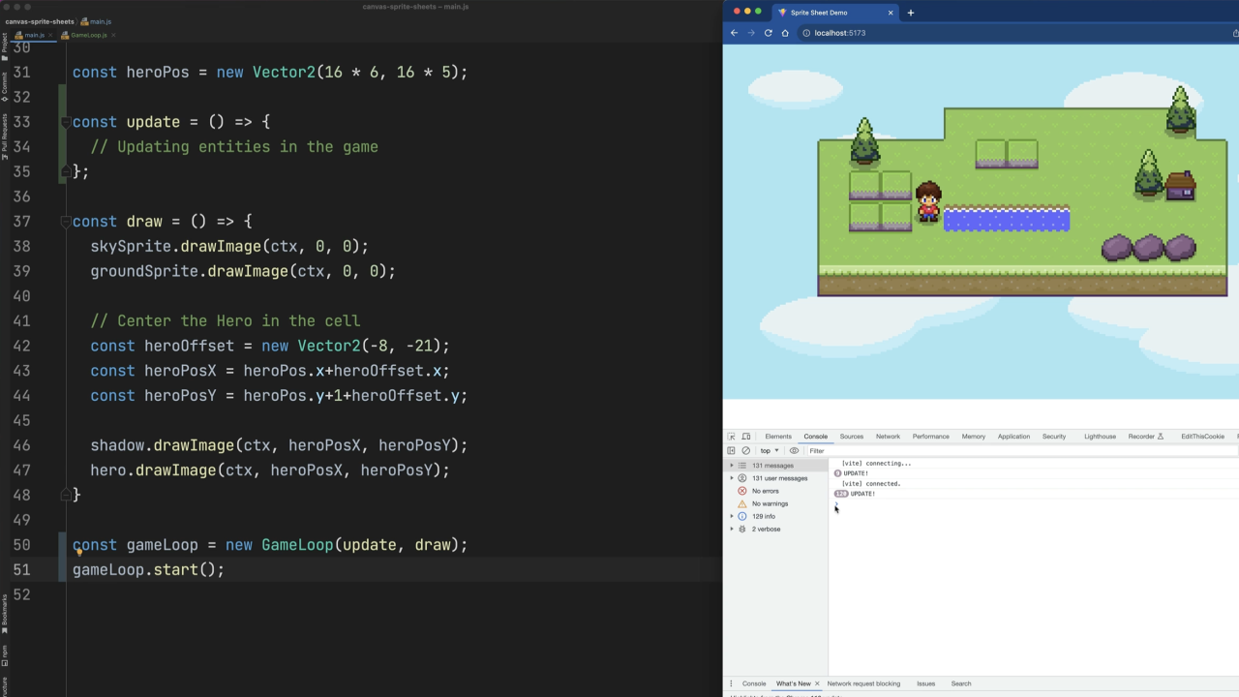
Task: Expand the 131 messages group
Action: (x=732, y=466)
